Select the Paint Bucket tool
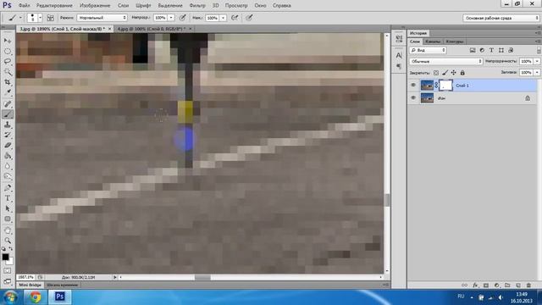Screen dimensions: 542x305 click(x=8, y=156)
